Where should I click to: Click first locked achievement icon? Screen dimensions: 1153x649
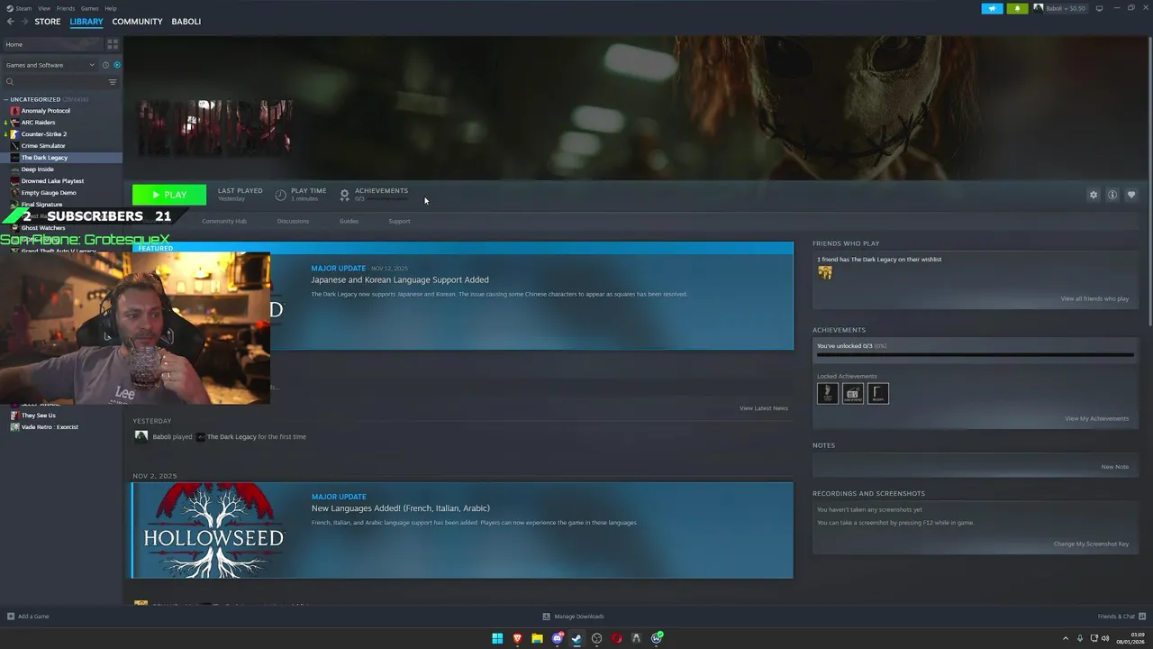[x=828, y=393]
